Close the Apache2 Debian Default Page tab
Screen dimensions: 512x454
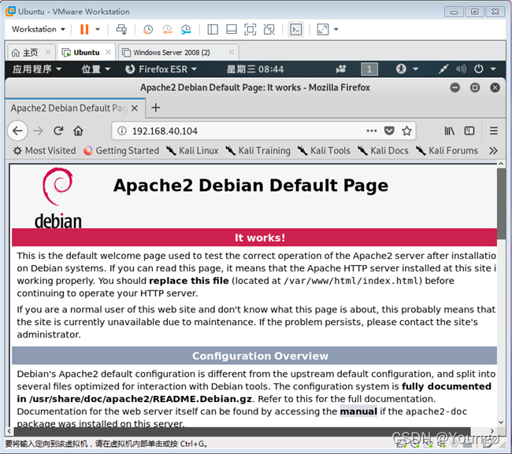coord(134,108)
